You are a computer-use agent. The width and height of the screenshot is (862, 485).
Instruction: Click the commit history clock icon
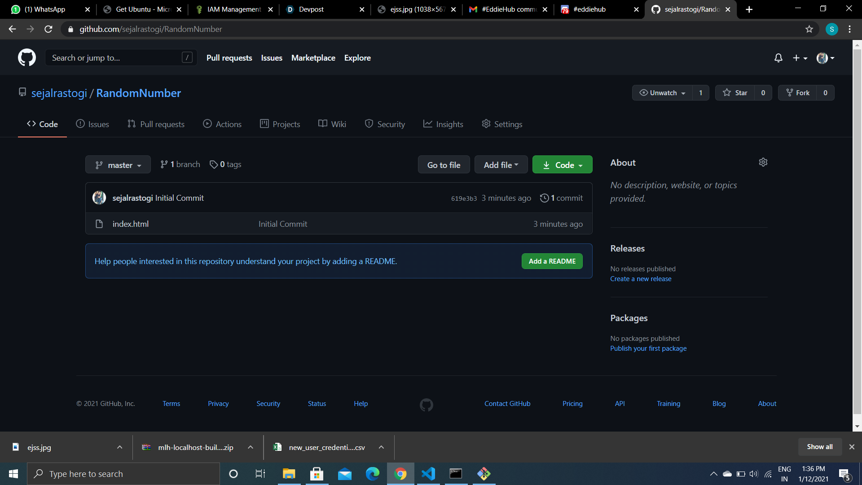pyautogui.click(x=544, y=198)
